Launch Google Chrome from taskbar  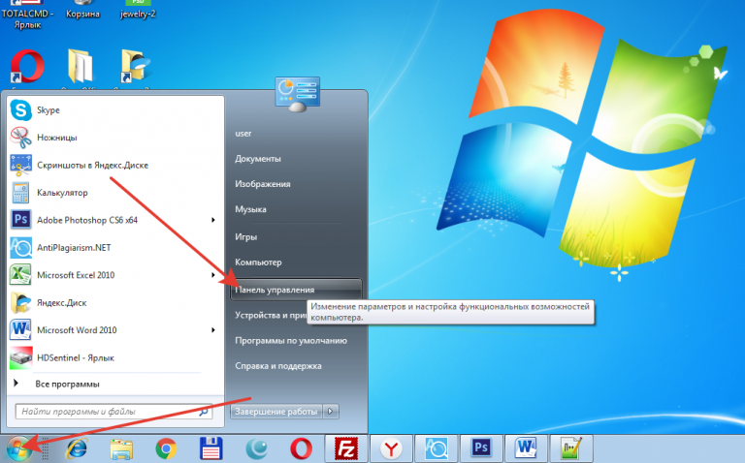[166, 448]
